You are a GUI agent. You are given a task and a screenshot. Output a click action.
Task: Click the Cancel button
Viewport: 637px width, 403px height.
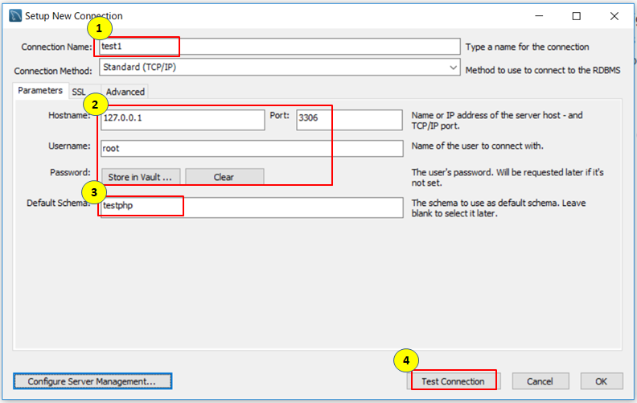(x=540, y=381)
